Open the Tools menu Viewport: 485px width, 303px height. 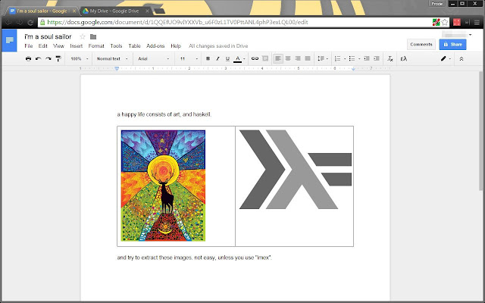[x=116, y=45]
